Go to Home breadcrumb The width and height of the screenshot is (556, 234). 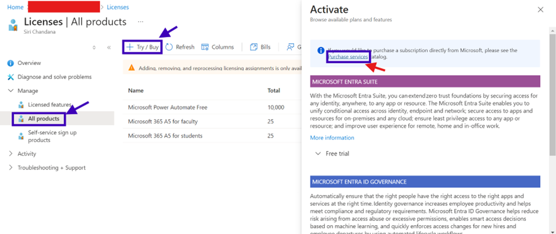click(x=15, y=7)
